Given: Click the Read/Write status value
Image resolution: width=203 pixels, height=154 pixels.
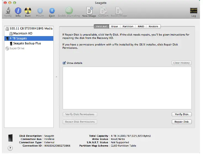Looking at the screenshot, I should click(118, 139).
